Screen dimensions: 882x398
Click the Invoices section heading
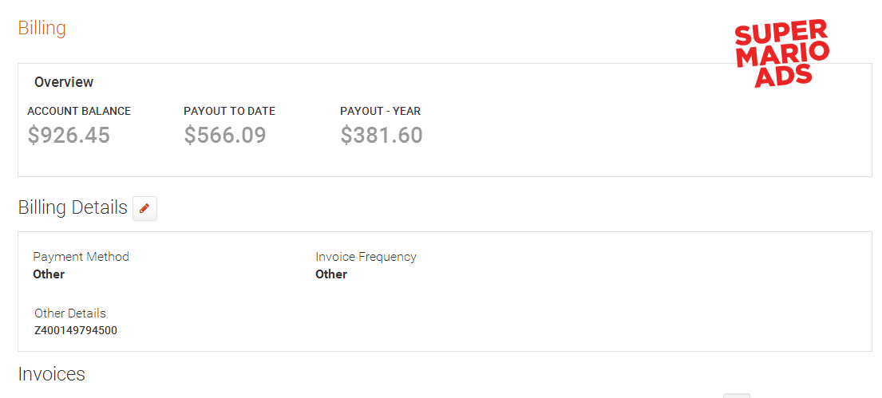click(51, 374)
